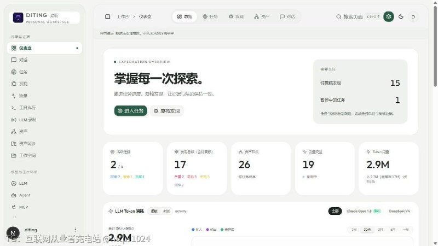Viewport: 438px width, 246px height.
Task: Select the 全部 model filter
Action: pyautogui.click(x=335, y=211)
